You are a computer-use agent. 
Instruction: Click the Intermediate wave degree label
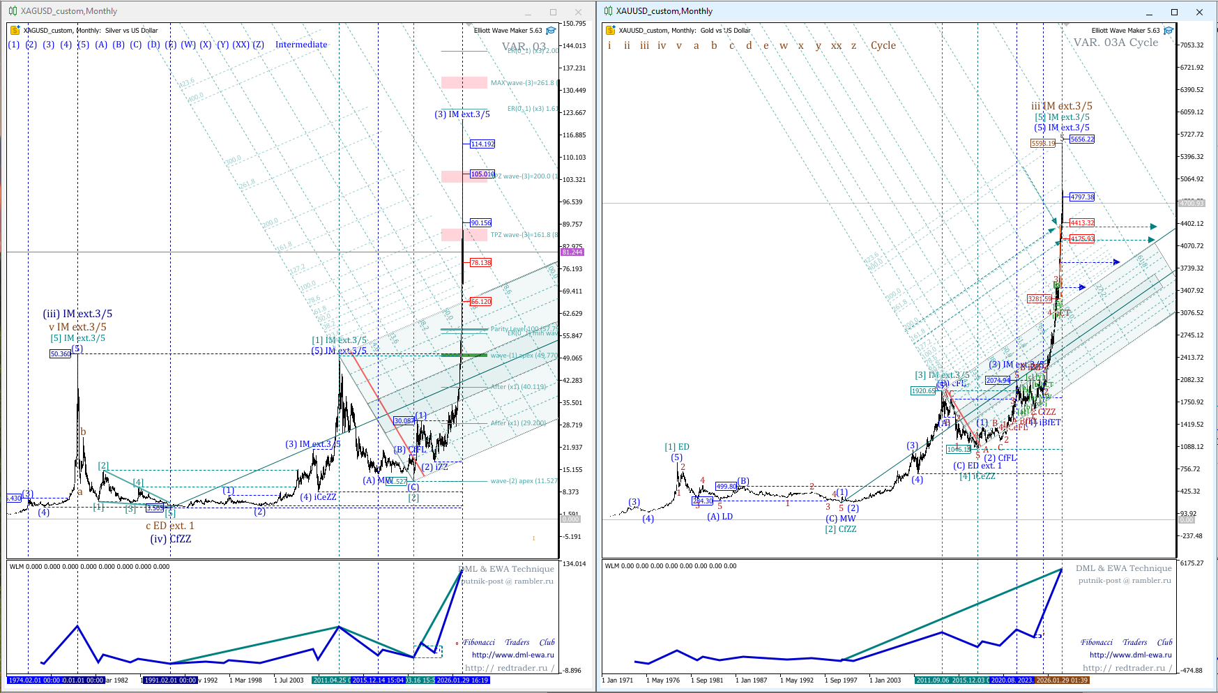click(300, 45)
